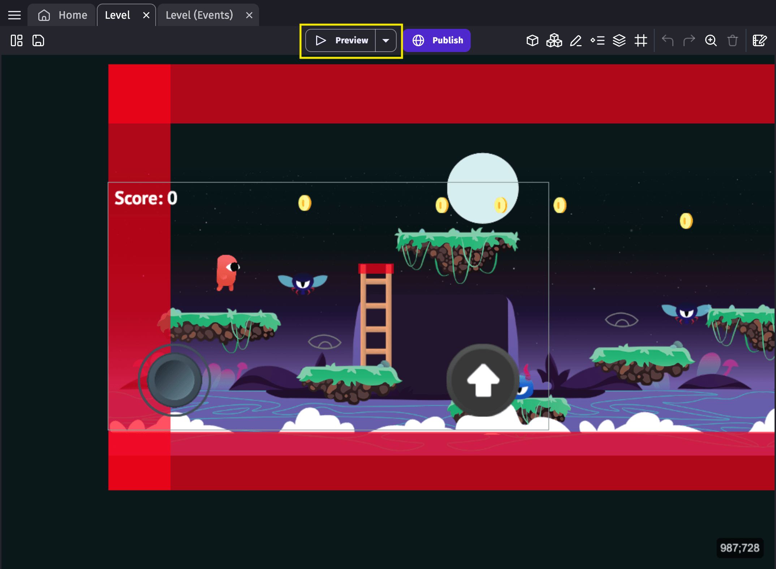The image size is (776, 569).
Task: Open the layers panel icon
Action: (619, 40)
